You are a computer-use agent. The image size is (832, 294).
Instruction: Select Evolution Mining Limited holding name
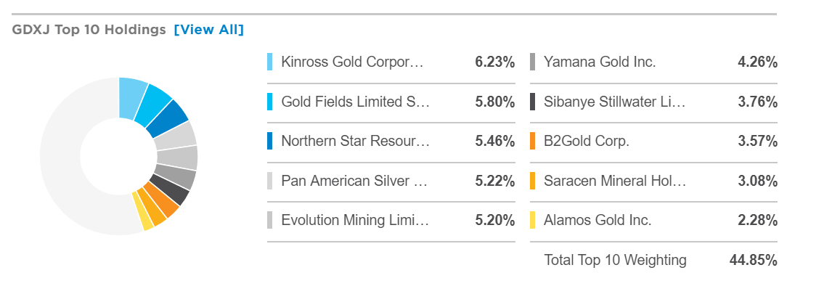(x=354, y=220)
